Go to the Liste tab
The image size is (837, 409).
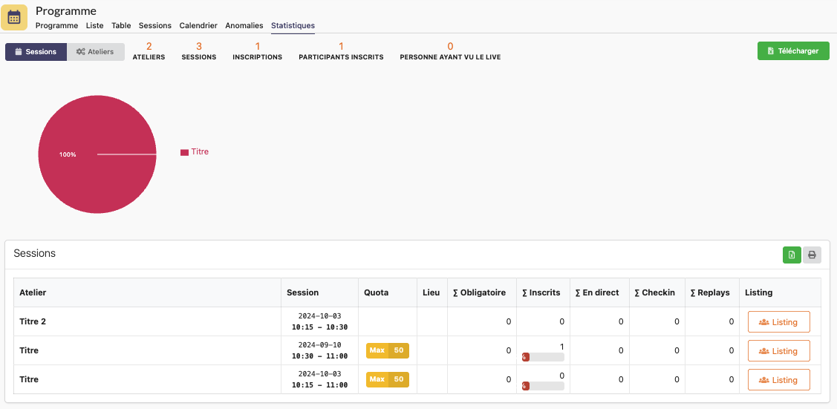tap(95, 25)
